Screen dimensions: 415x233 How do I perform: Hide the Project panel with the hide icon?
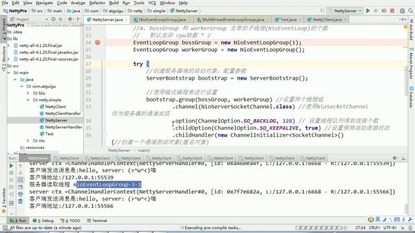click(x=78, y=19)
